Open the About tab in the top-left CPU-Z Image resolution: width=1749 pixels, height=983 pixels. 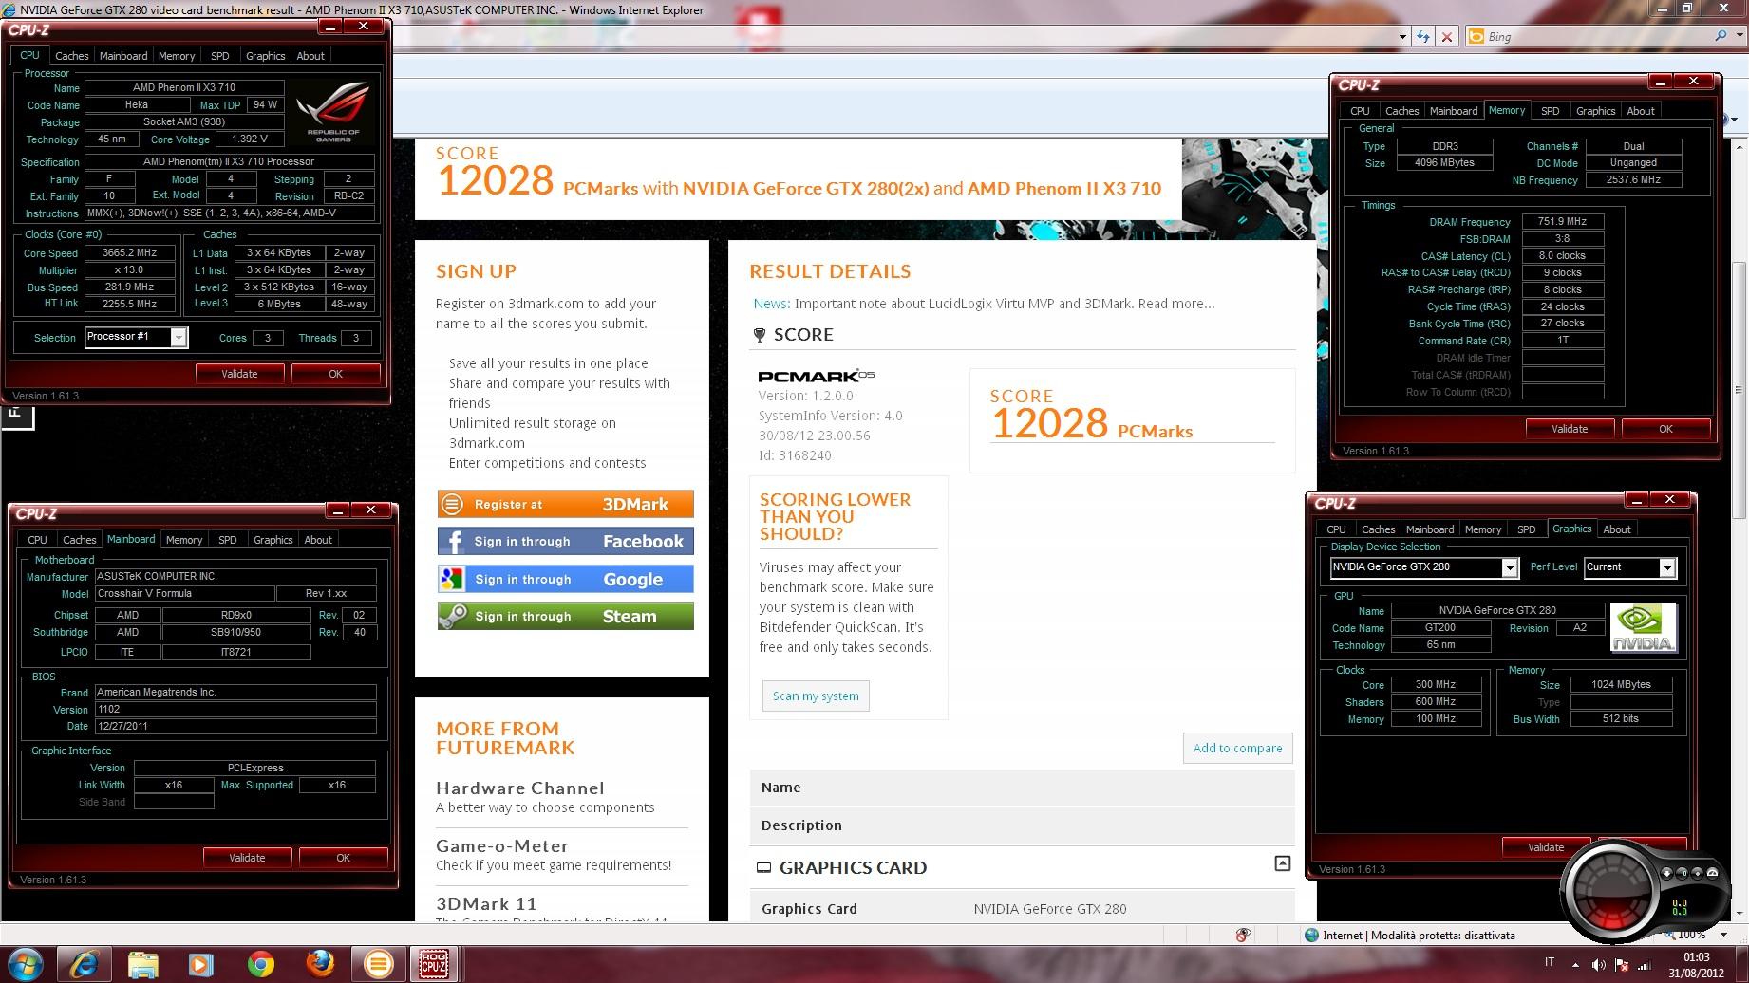click(x=310, y=56)
